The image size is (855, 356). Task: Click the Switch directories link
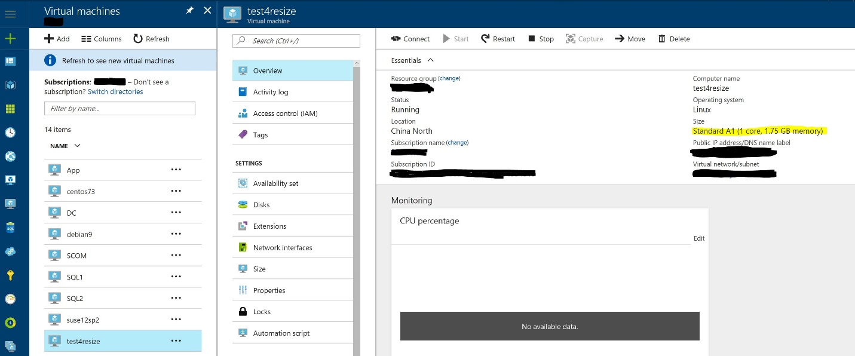point(115,92)
